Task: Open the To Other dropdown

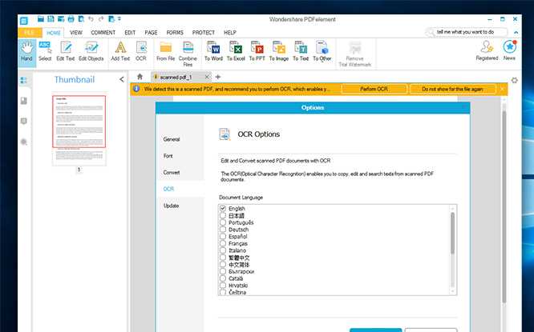Action: coord(322,50)
